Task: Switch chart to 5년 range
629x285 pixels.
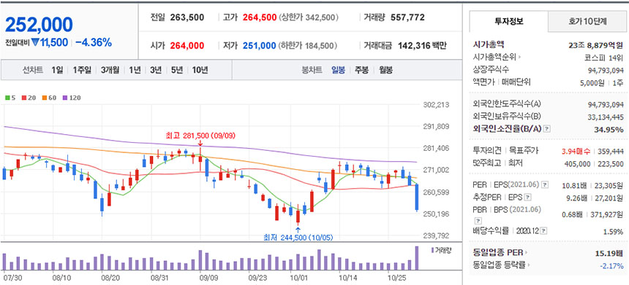Action: (x=177, y=71)
